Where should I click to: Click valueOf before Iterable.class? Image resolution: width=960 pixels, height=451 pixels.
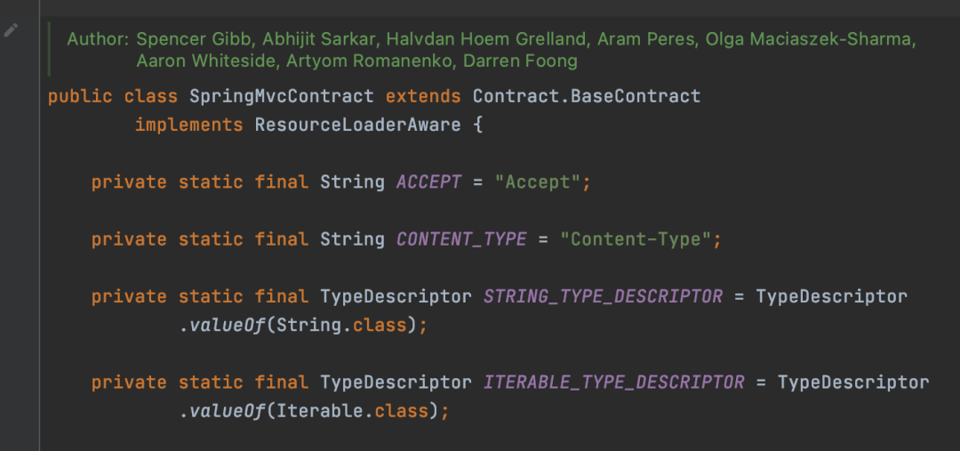(226, 411)
